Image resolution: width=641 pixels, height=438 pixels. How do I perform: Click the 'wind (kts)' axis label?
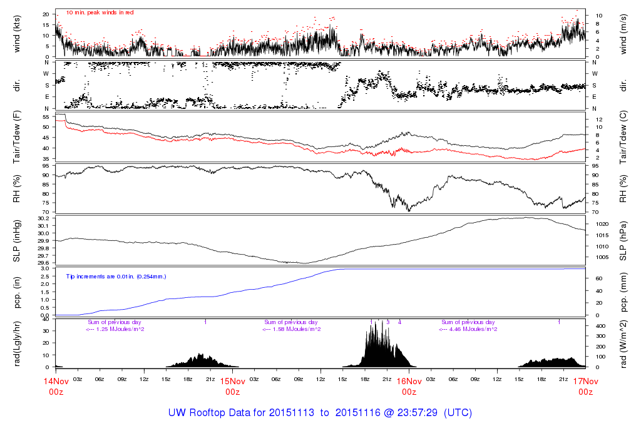[17, 34]
